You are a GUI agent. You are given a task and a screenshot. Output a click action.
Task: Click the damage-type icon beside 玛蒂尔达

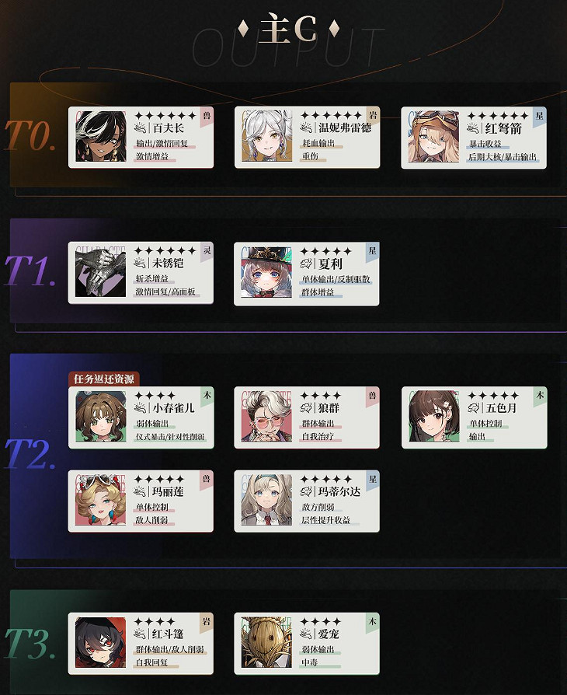pos(307,491)
